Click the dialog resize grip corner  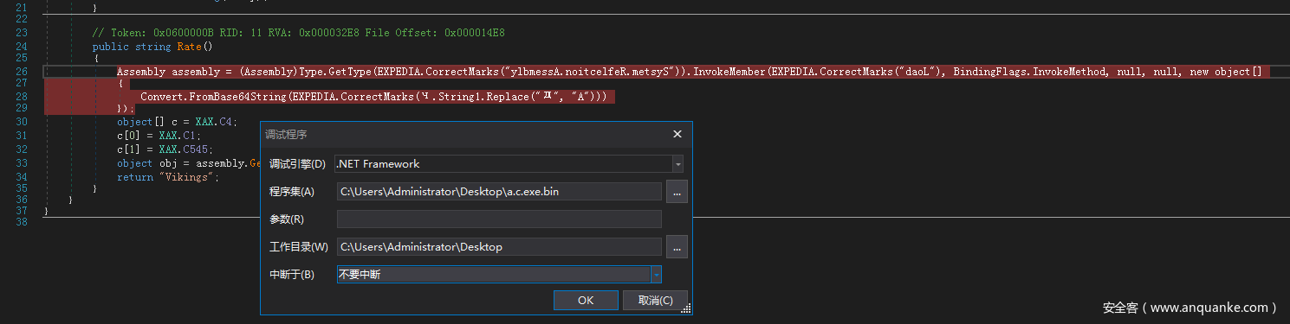click(686, 309)
